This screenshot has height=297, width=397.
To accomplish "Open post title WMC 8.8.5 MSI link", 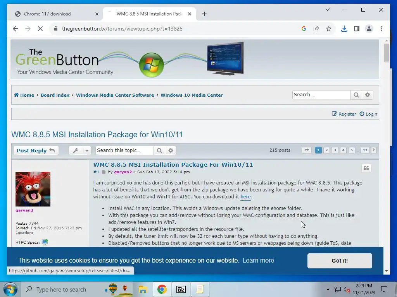I will pos(173,165).
